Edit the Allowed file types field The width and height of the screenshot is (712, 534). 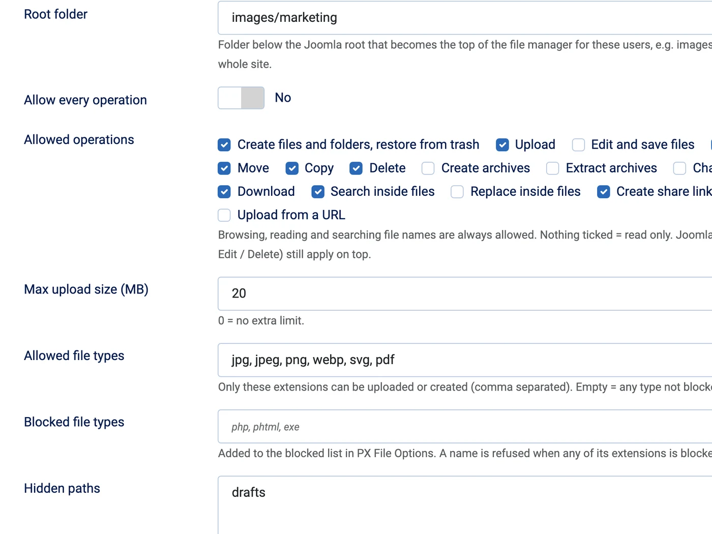[x=465, y=360]
